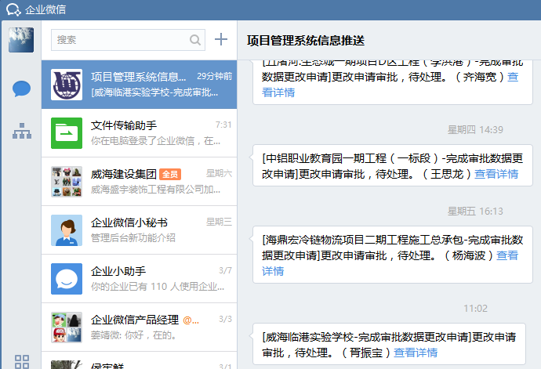Open the 企业小助手 conversation

pos(139,279)
